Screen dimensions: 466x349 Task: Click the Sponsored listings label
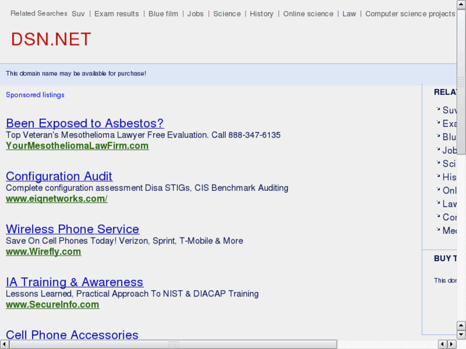point(35,95)
